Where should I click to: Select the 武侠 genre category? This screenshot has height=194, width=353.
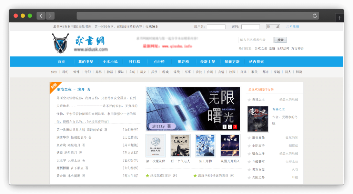click(x=154, y=72)
